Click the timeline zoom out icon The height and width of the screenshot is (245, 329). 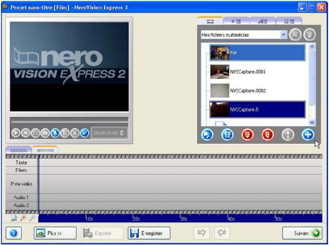point(32,218)
